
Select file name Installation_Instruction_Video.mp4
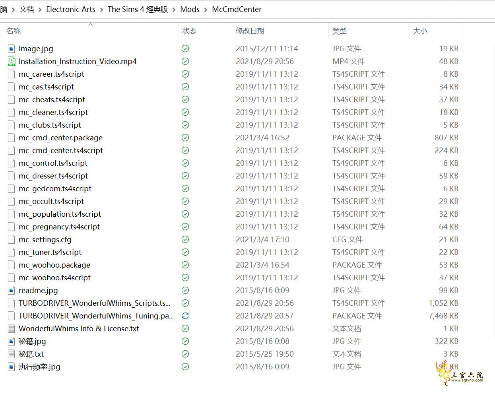coord(78,61)
